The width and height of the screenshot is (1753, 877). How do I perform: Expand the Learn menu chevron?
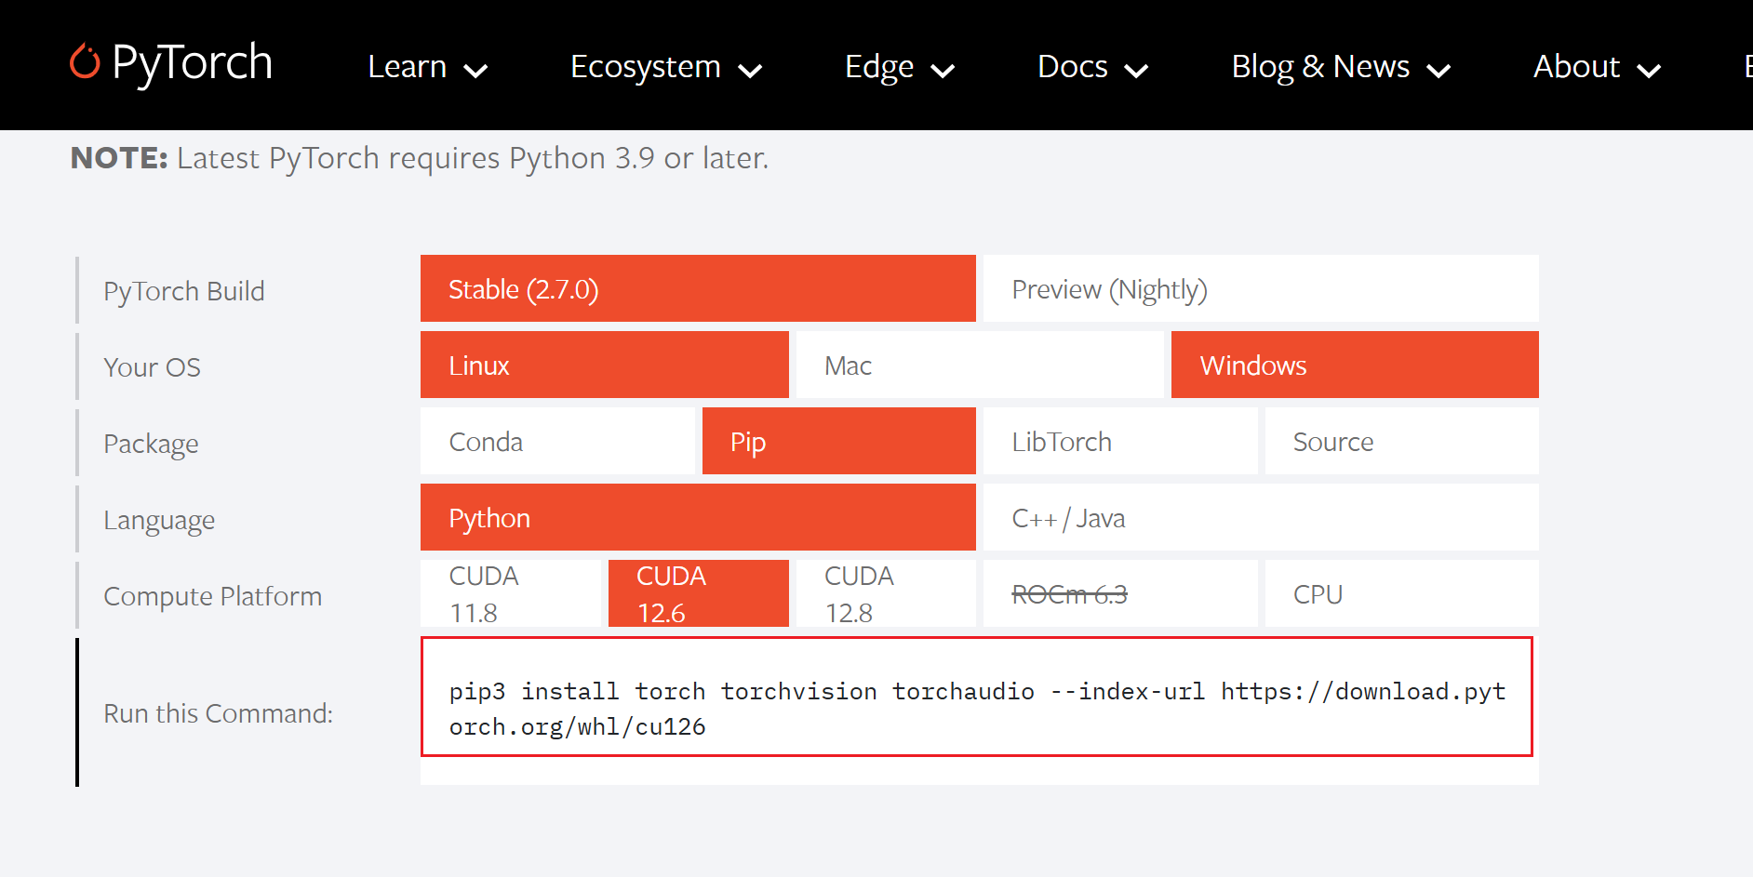[475, 71]
